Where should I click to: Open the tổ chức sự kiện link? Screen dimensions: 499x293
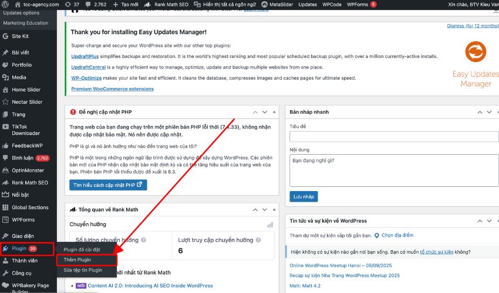click(437, 252)
